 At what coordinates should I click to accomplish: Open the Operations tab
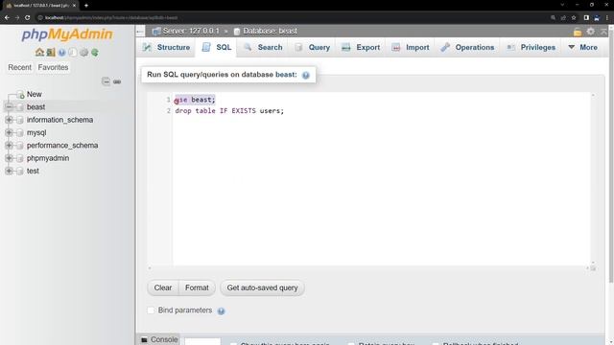point(467,47)
